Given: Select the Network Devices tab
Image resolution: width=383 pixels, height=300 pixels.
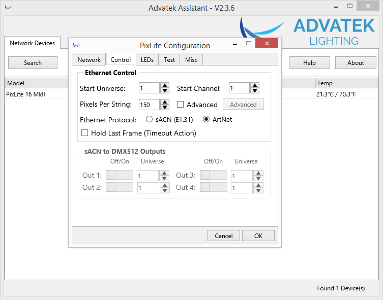Looking at the screenshot, I should [x=32, y=43].
